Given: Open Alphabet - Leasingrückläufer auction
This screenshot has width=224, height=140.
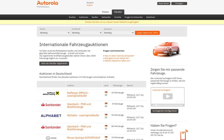Looking at the screenshot, I should 83,115.
